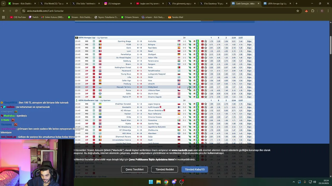Click green whistle icon for Go Ahead Eagles row

click(x=190, y=58)
